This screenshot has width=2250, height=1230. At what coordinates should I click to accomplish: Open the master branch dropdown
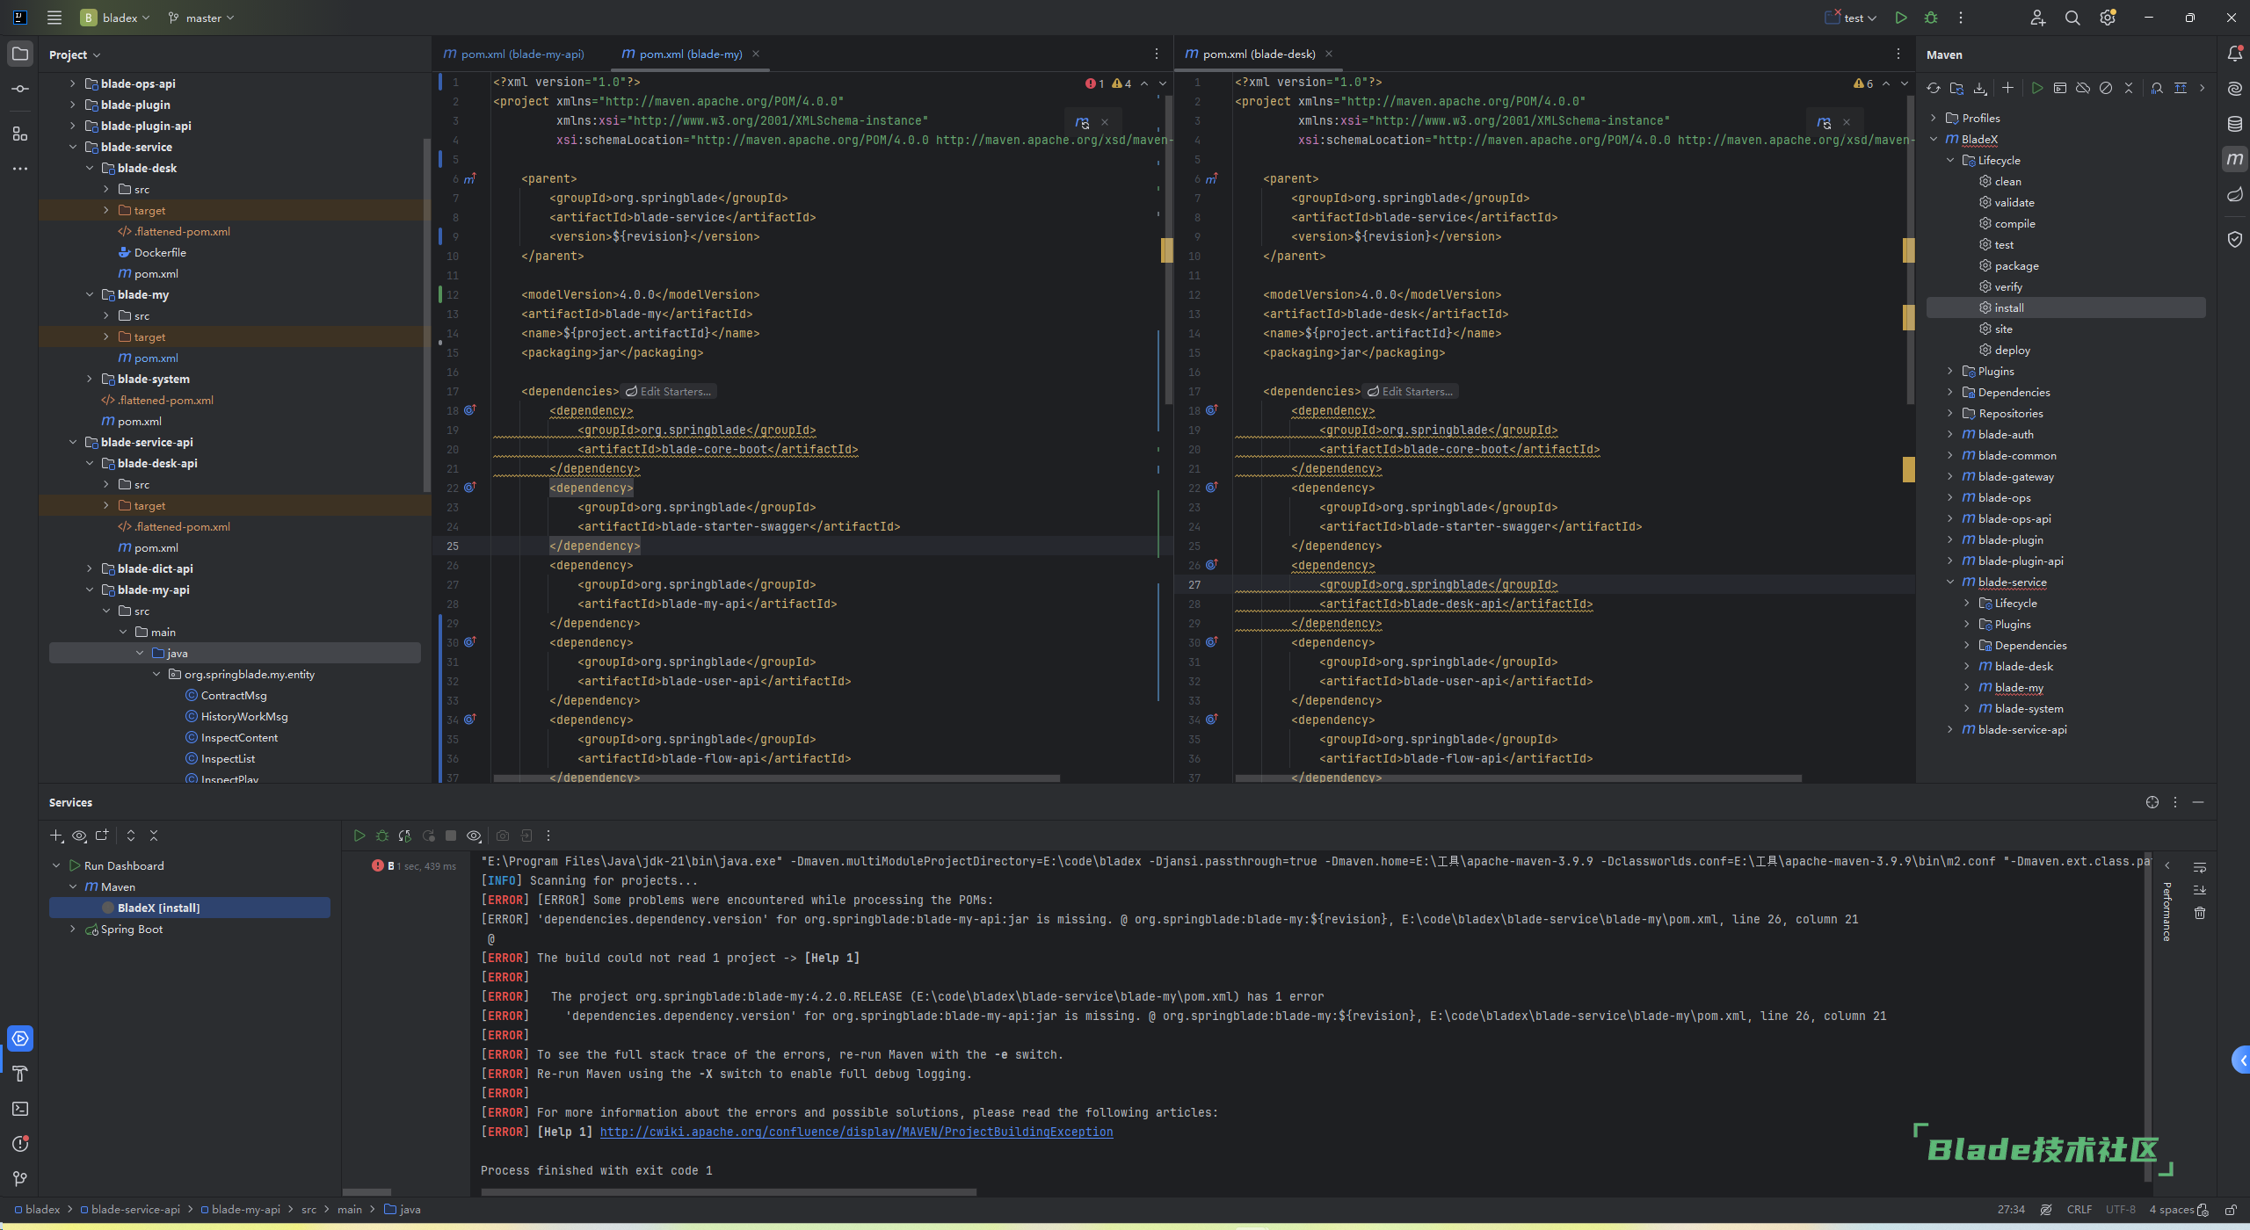click(201, 18)
